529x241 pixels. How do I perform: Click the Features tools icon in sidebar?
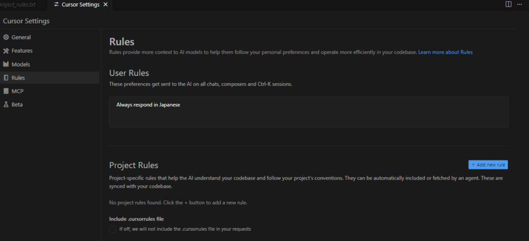6,51
